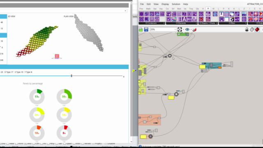Viewport: 263px width, 148px height.
Task: Select the large letter A text component
Action: tap(184, 19)
